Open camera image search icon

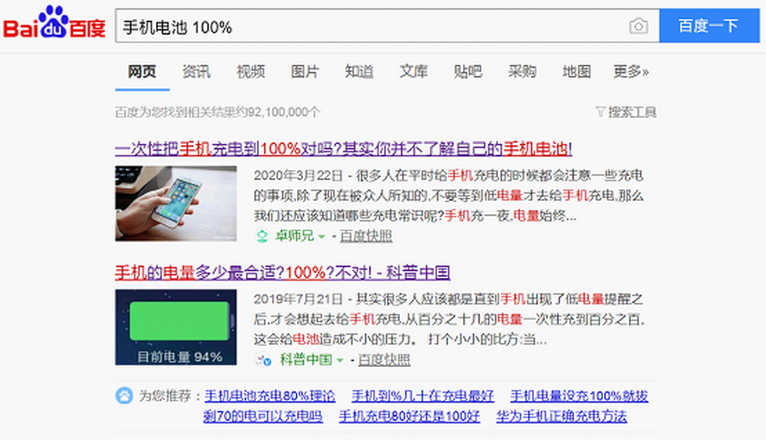tap(638, 26)
